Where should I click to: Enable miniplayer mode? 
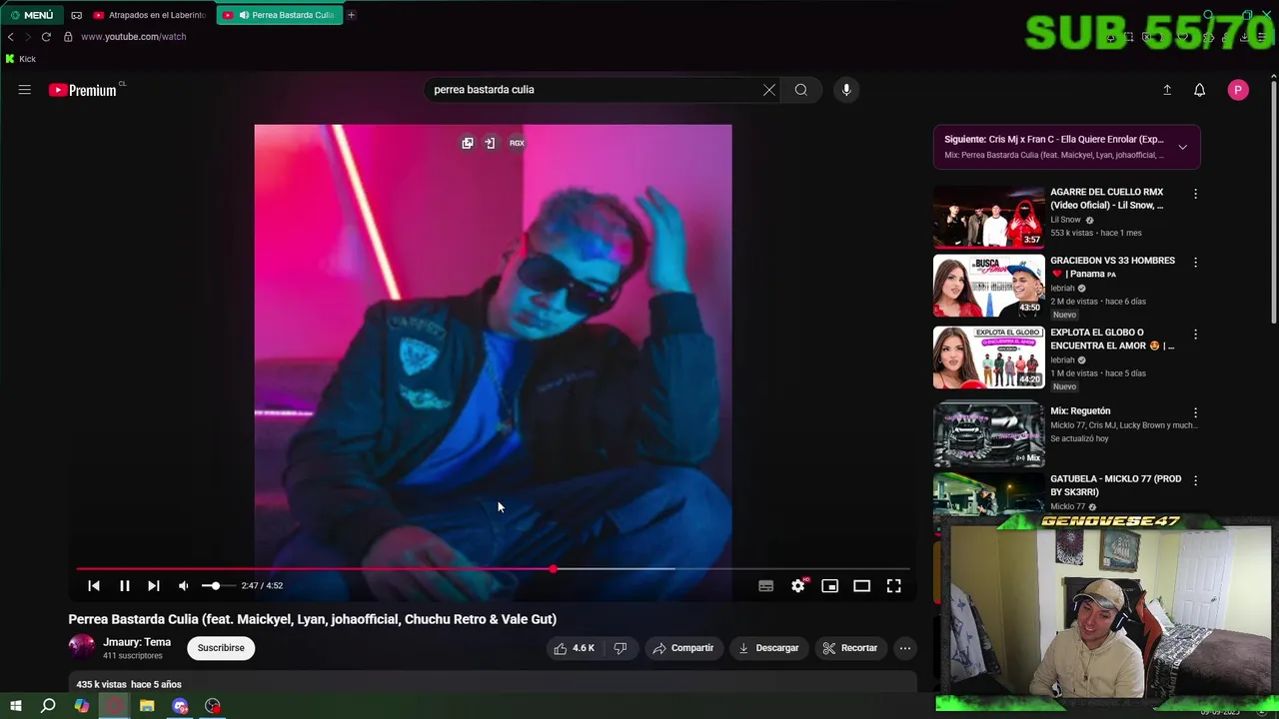pyautogui.click(x=829, y=586)
